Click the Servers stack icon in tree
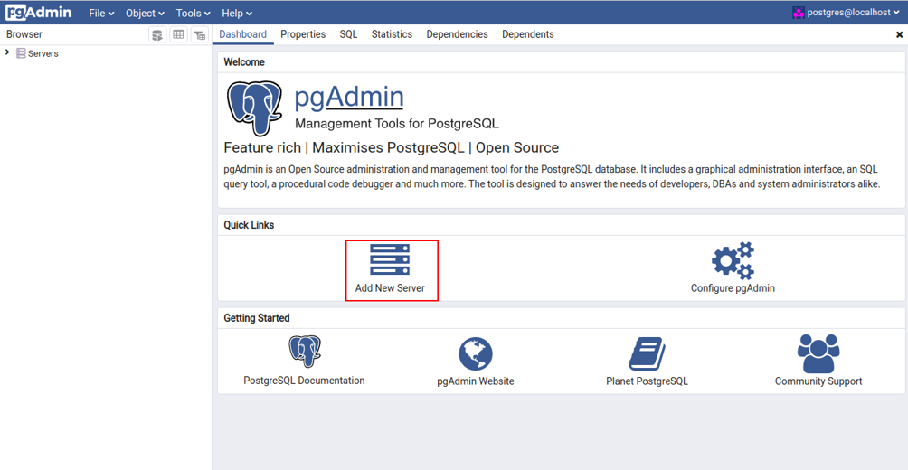 point(21,54)
